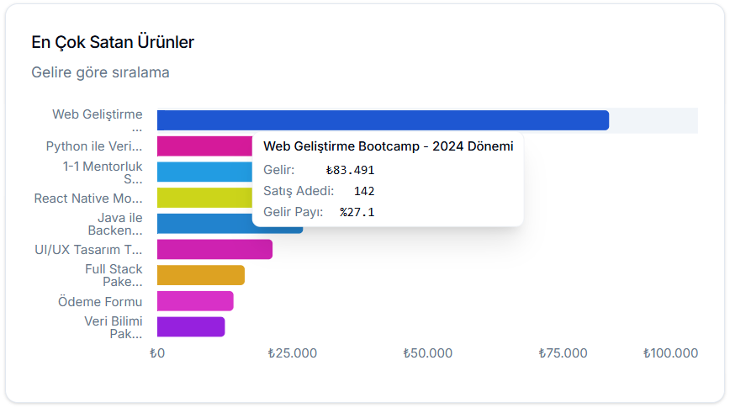Click the Python ile Veri axis label
The height and width of the screenshot is (408, 730).
[94, 146]
